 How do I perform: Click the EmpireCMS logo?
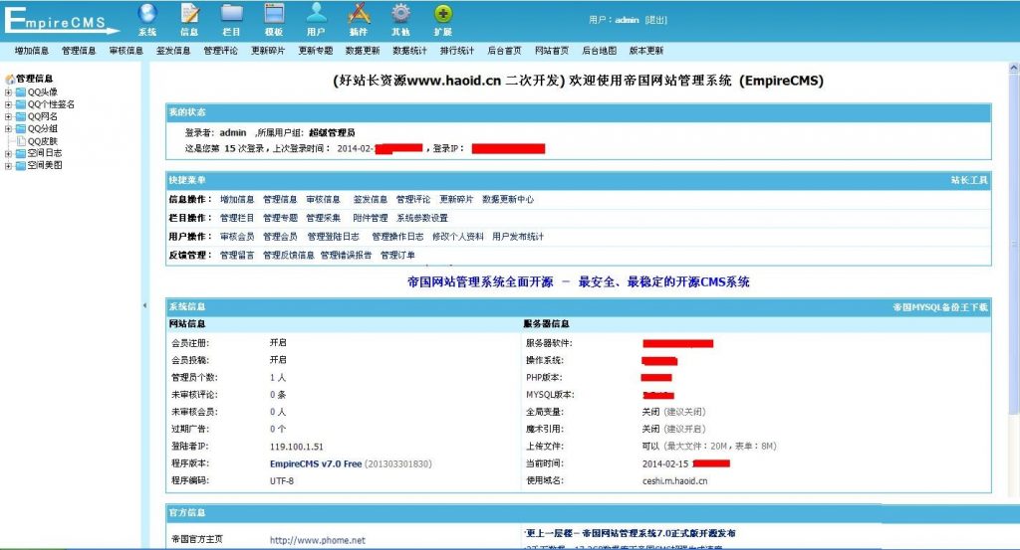coord(62,21)
